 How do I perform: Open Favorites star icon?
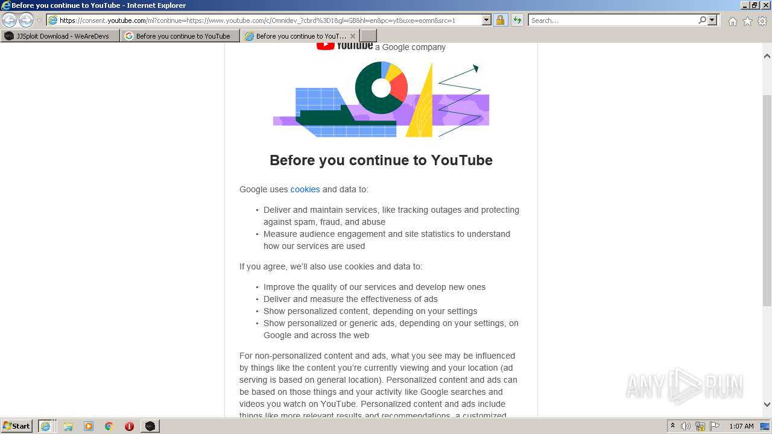747,21
